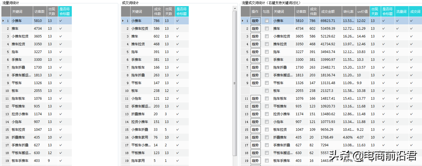Click 趋势 button in 板车手推车 row

click(x=256, y=161)
